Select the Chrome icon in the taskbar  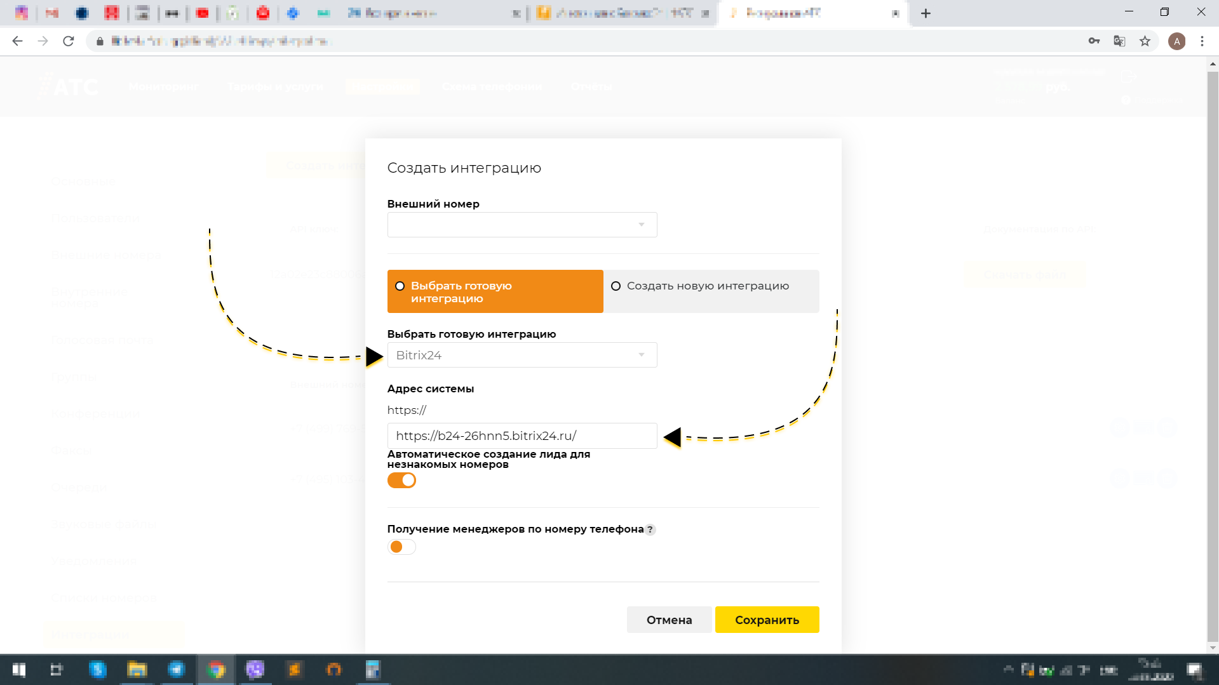tap(216, 670)
